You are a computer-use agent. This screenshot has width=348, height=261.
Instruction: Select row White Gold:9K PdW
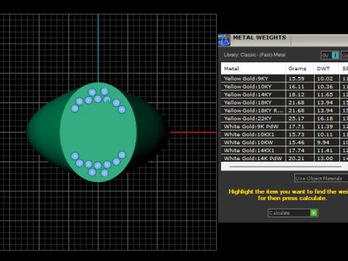(x=284, y=126)
